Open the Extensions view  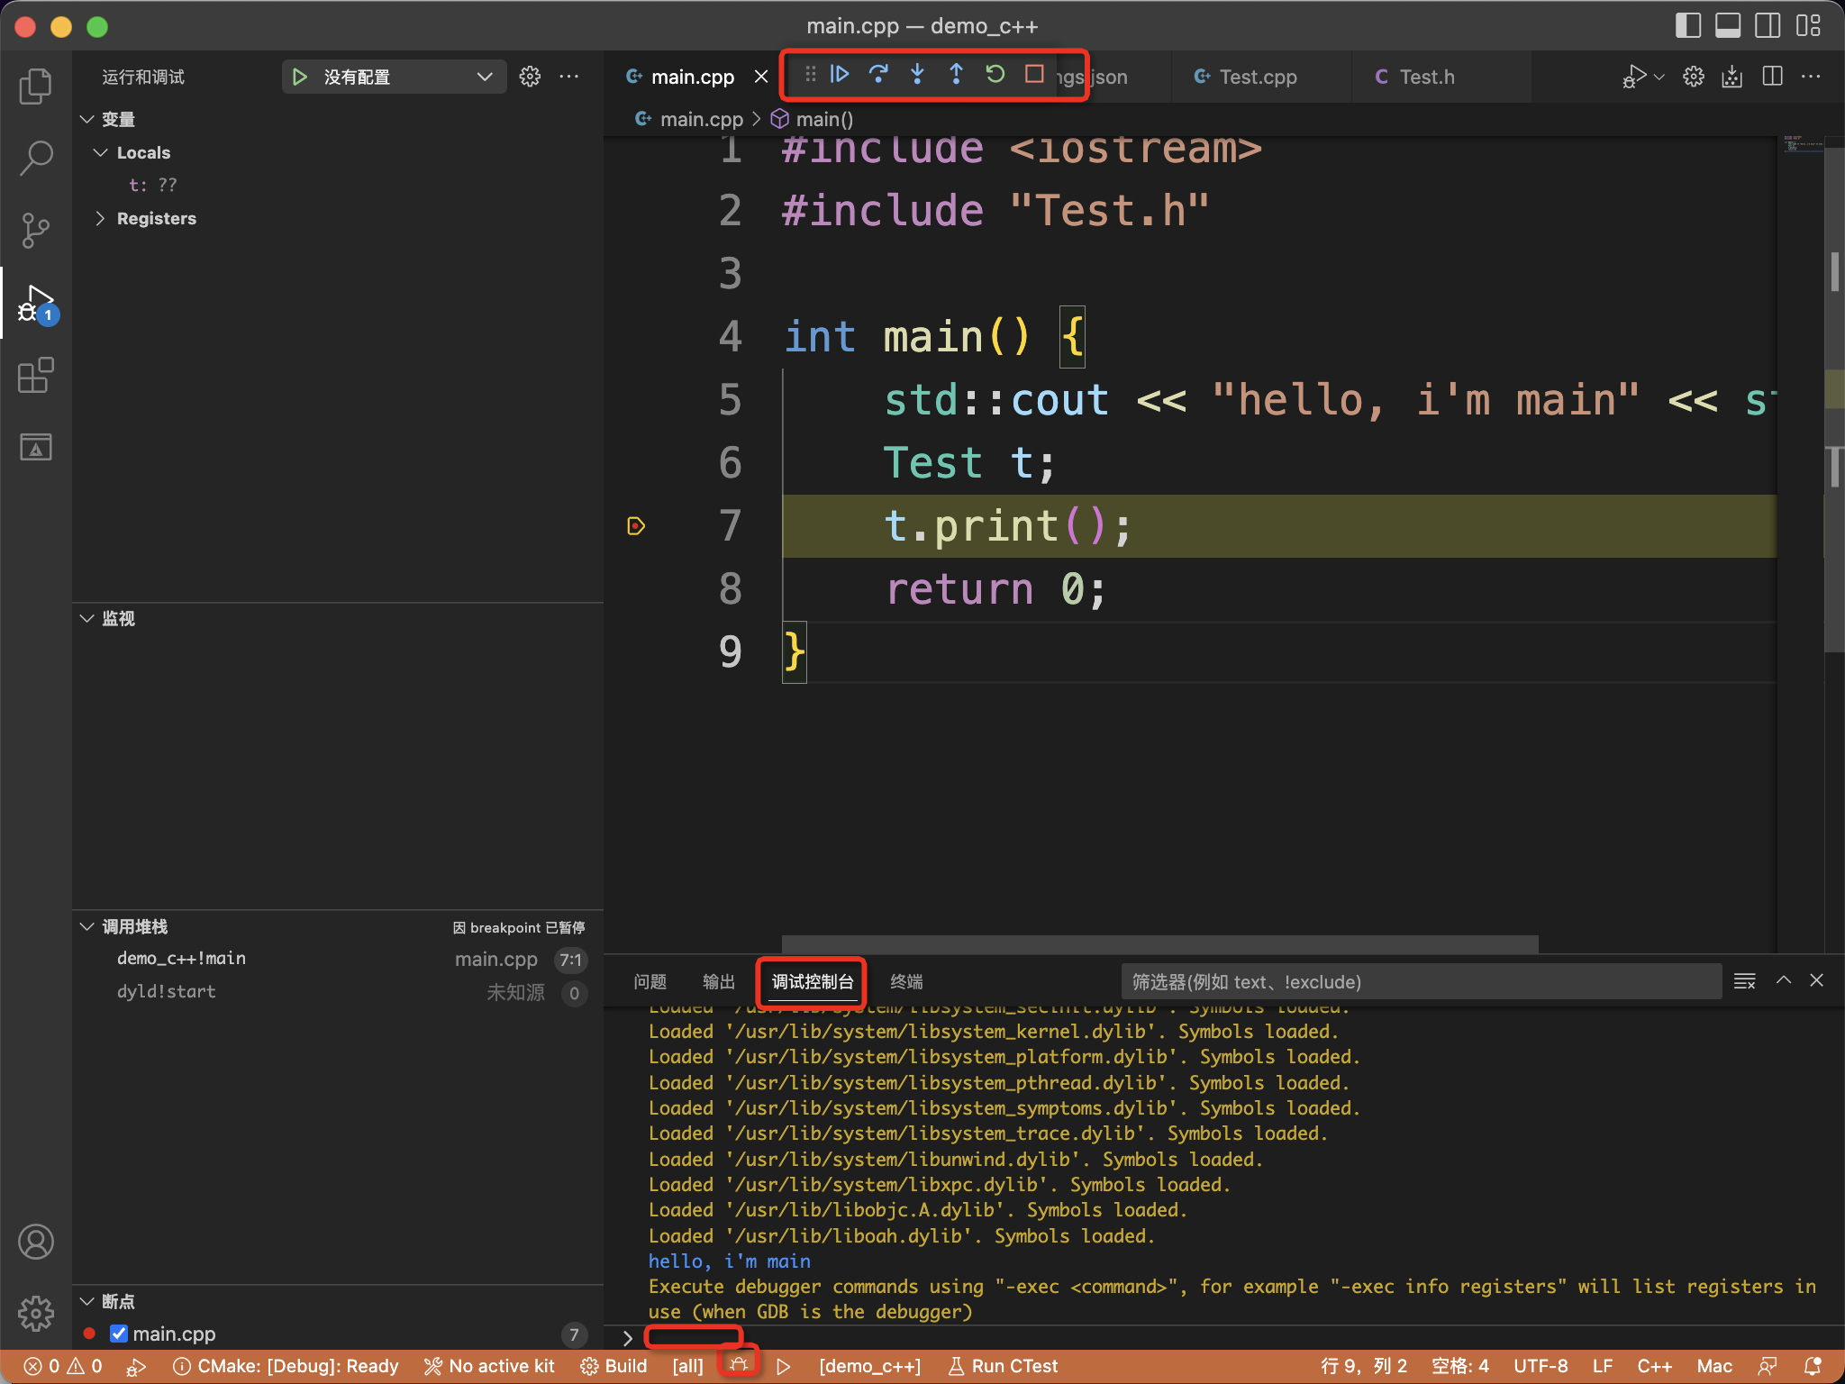tap(36, 375)
